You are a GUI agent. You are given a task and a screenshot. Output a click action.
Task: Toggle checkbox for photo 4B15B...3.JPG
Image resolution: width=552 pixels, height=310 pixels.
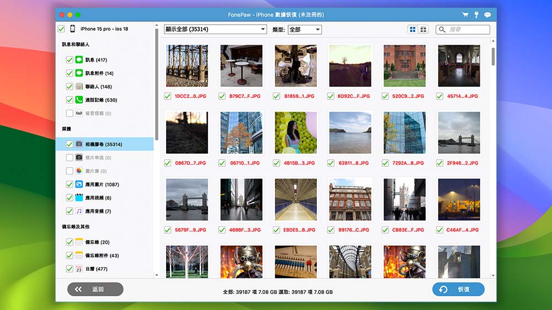(x=277, y=163)
